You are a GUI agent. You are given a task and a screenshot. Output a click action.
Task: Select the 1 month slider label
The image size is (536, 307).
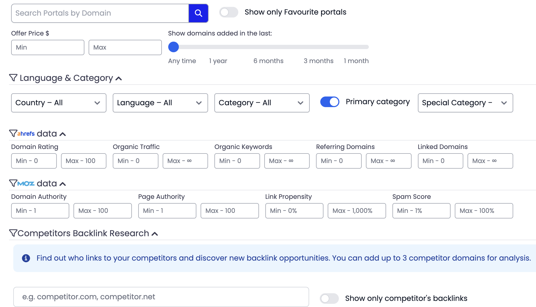pos(356,61)
